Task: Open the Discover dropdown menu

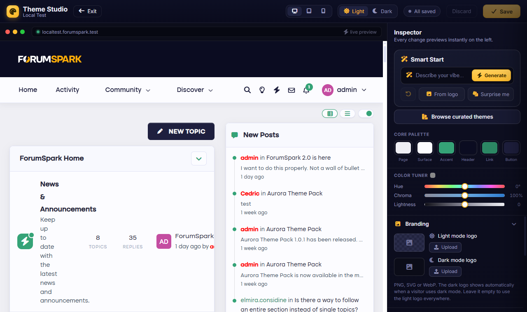Action: tap(195, 90)
